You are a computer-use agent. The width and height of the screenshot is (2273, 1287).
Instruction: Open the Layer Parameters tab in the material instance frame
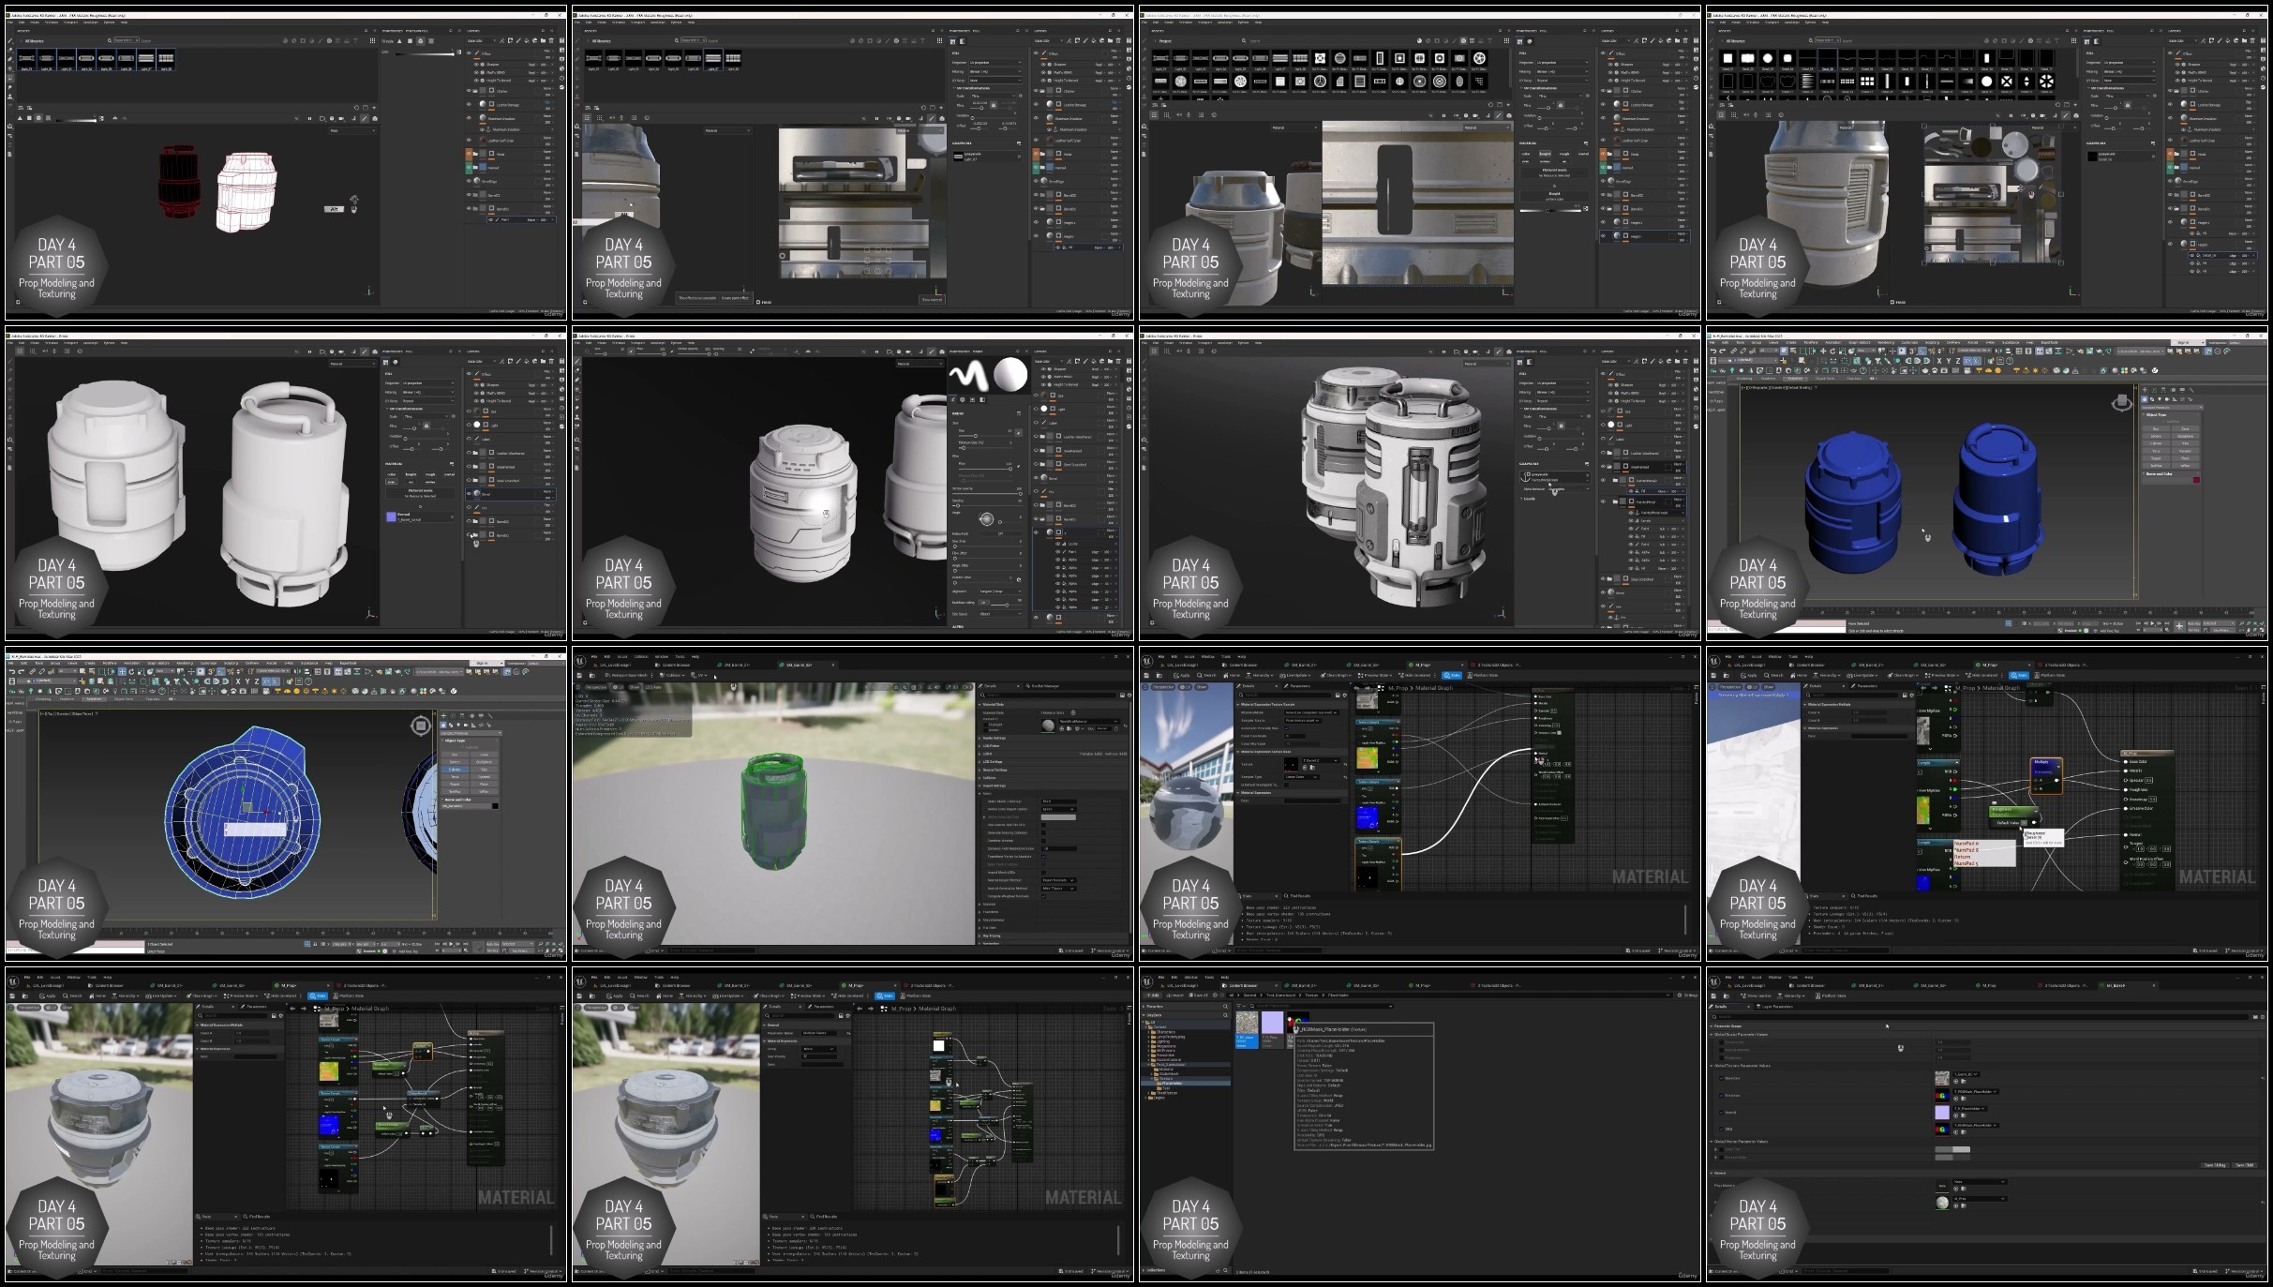1775,1007
